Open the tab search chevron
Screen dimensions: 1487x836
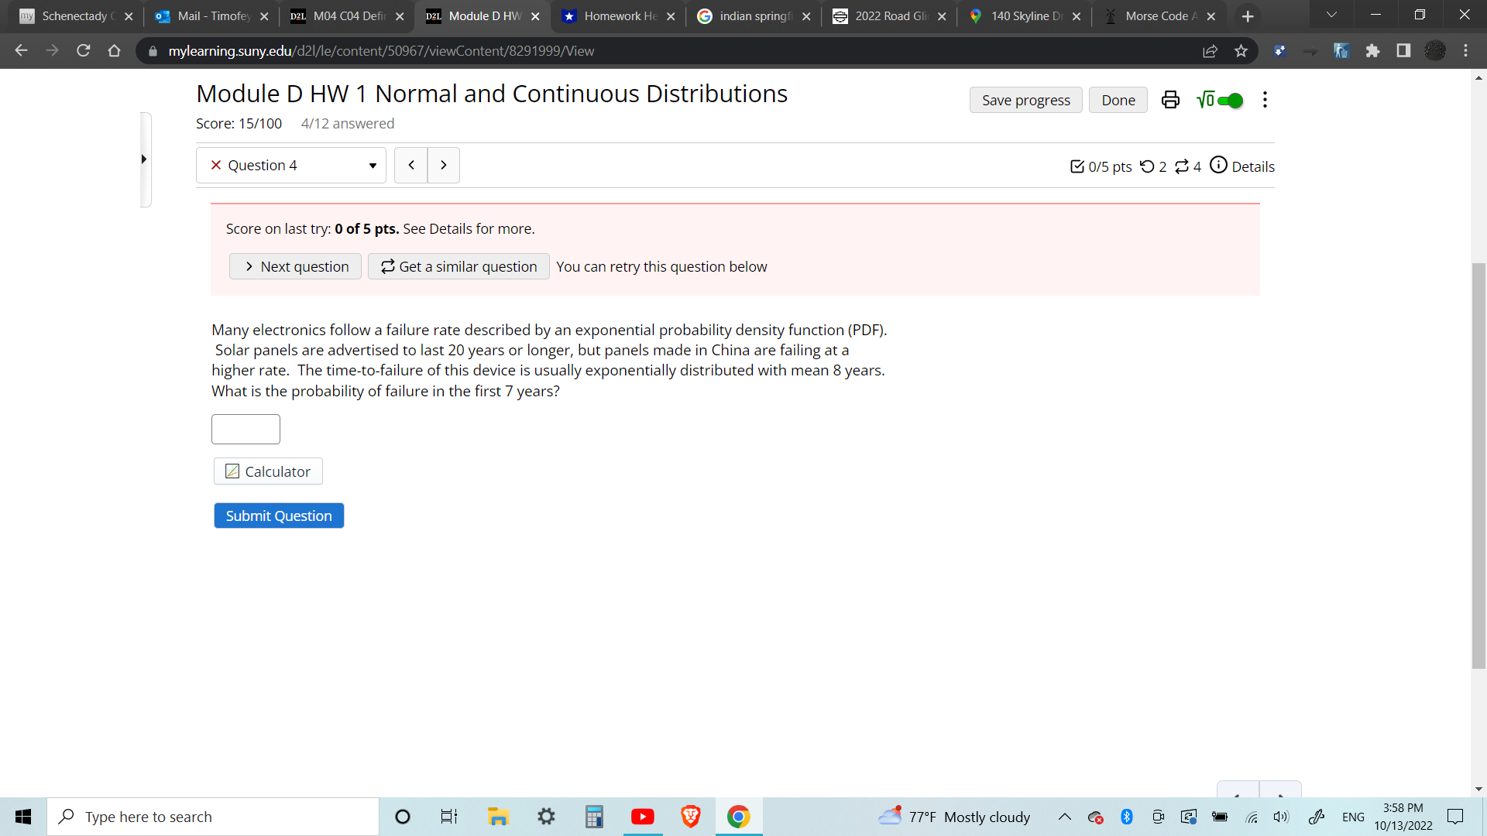pos(1331,15)
